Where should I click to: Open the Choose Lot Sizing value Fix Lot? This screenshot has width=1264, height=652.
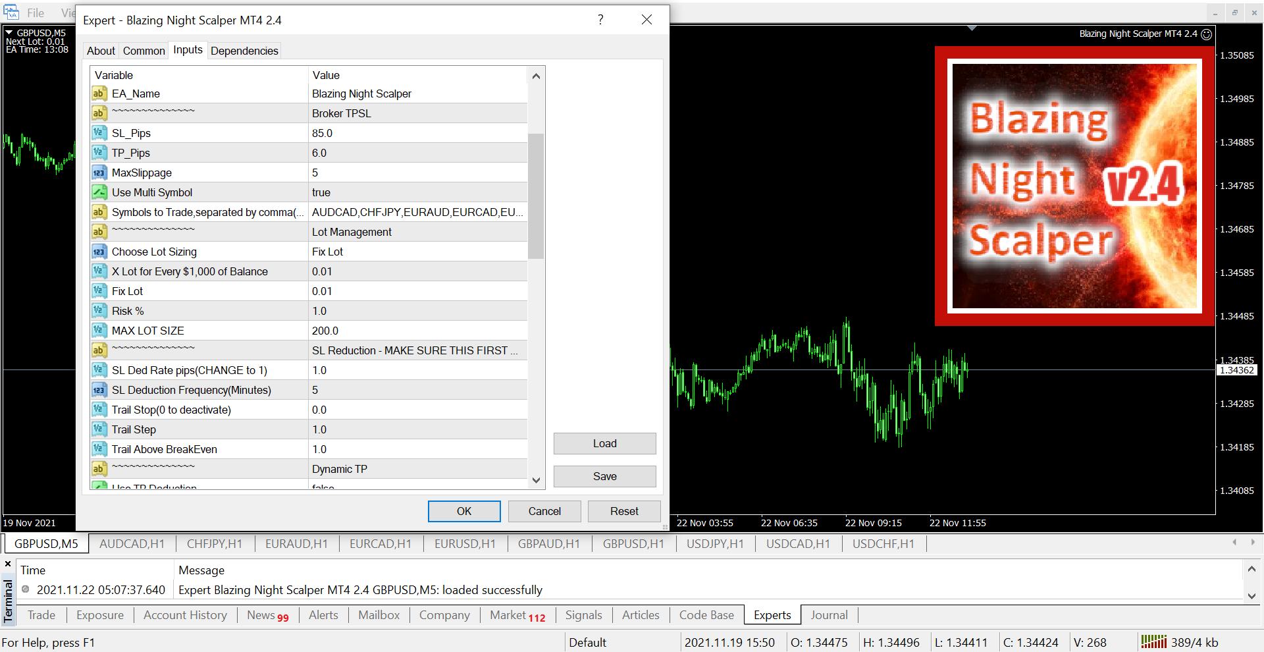pyautogui.click(x=419, y=252)
